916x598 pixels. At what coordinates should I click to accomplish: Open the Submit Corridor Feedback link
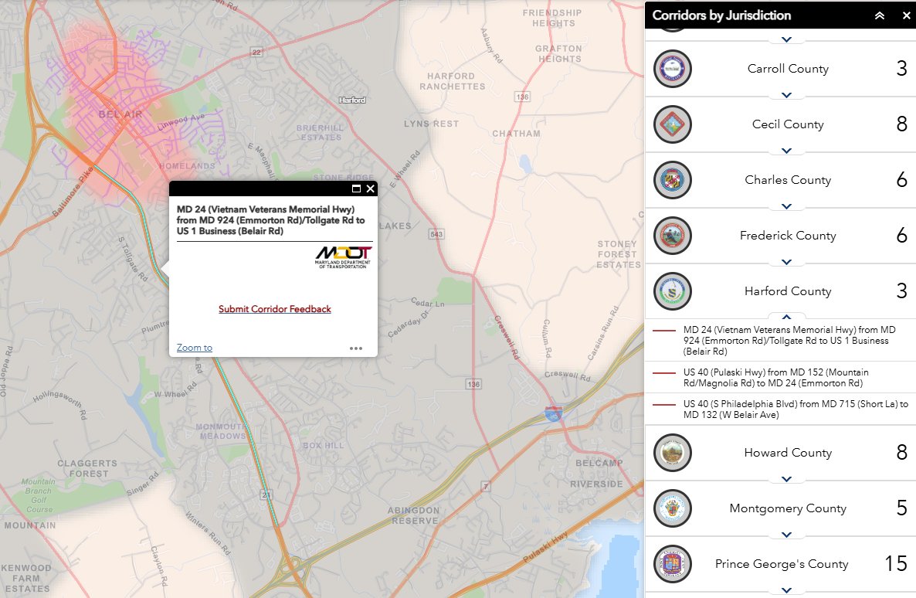tap(274, 309)
